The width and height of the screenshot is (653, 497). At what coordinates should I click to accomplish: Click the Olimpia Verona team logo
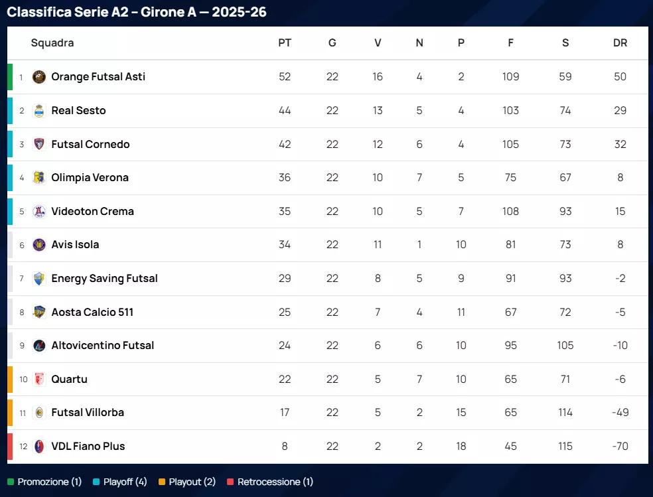(x=39, y=178)
